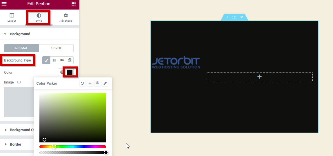Switch to the Layout tab
The height and width of the screenshot is (156, 333).
pos(12,17)
